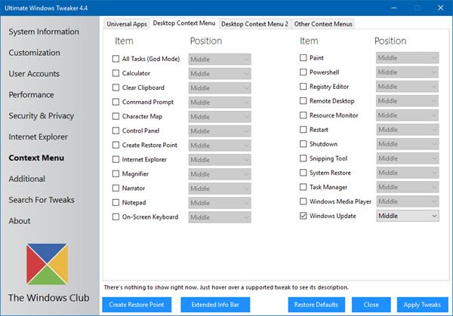
Task: Expand Notepad position dropdown
Action: pos(220,203)
